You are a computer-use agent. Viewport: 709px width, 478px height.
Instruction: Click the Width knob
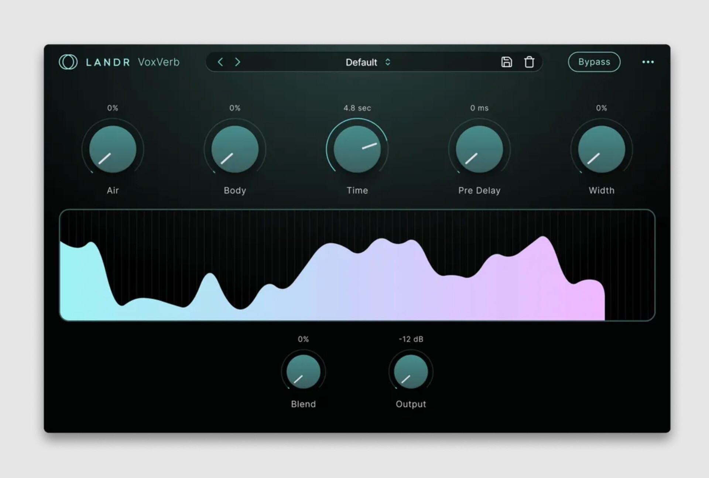[601, 149]
